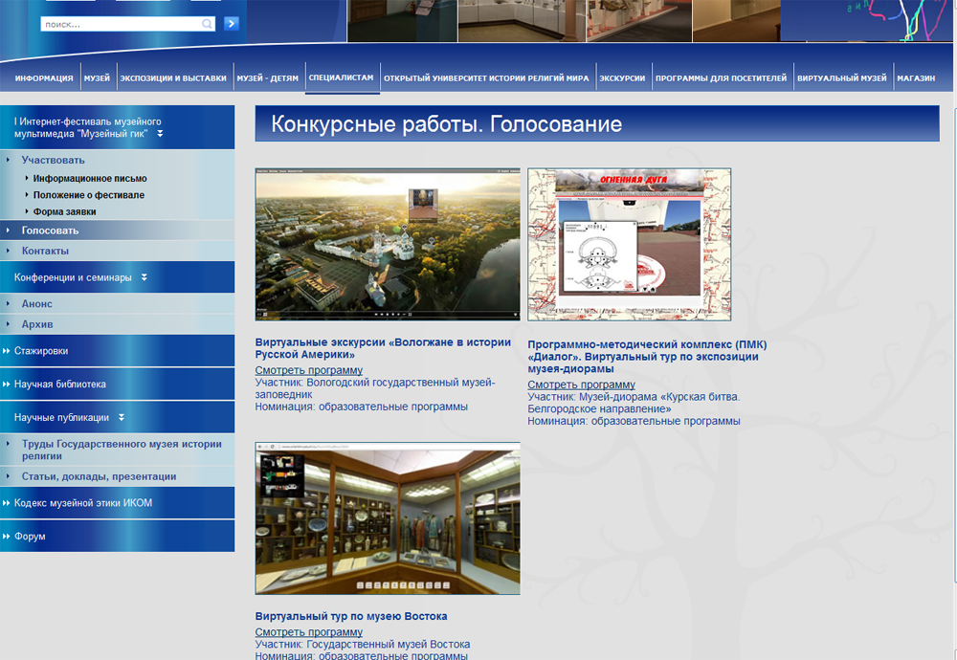Click double-arrow icon beside Кодекс музейной этики ИКОМ

(7, 503)
